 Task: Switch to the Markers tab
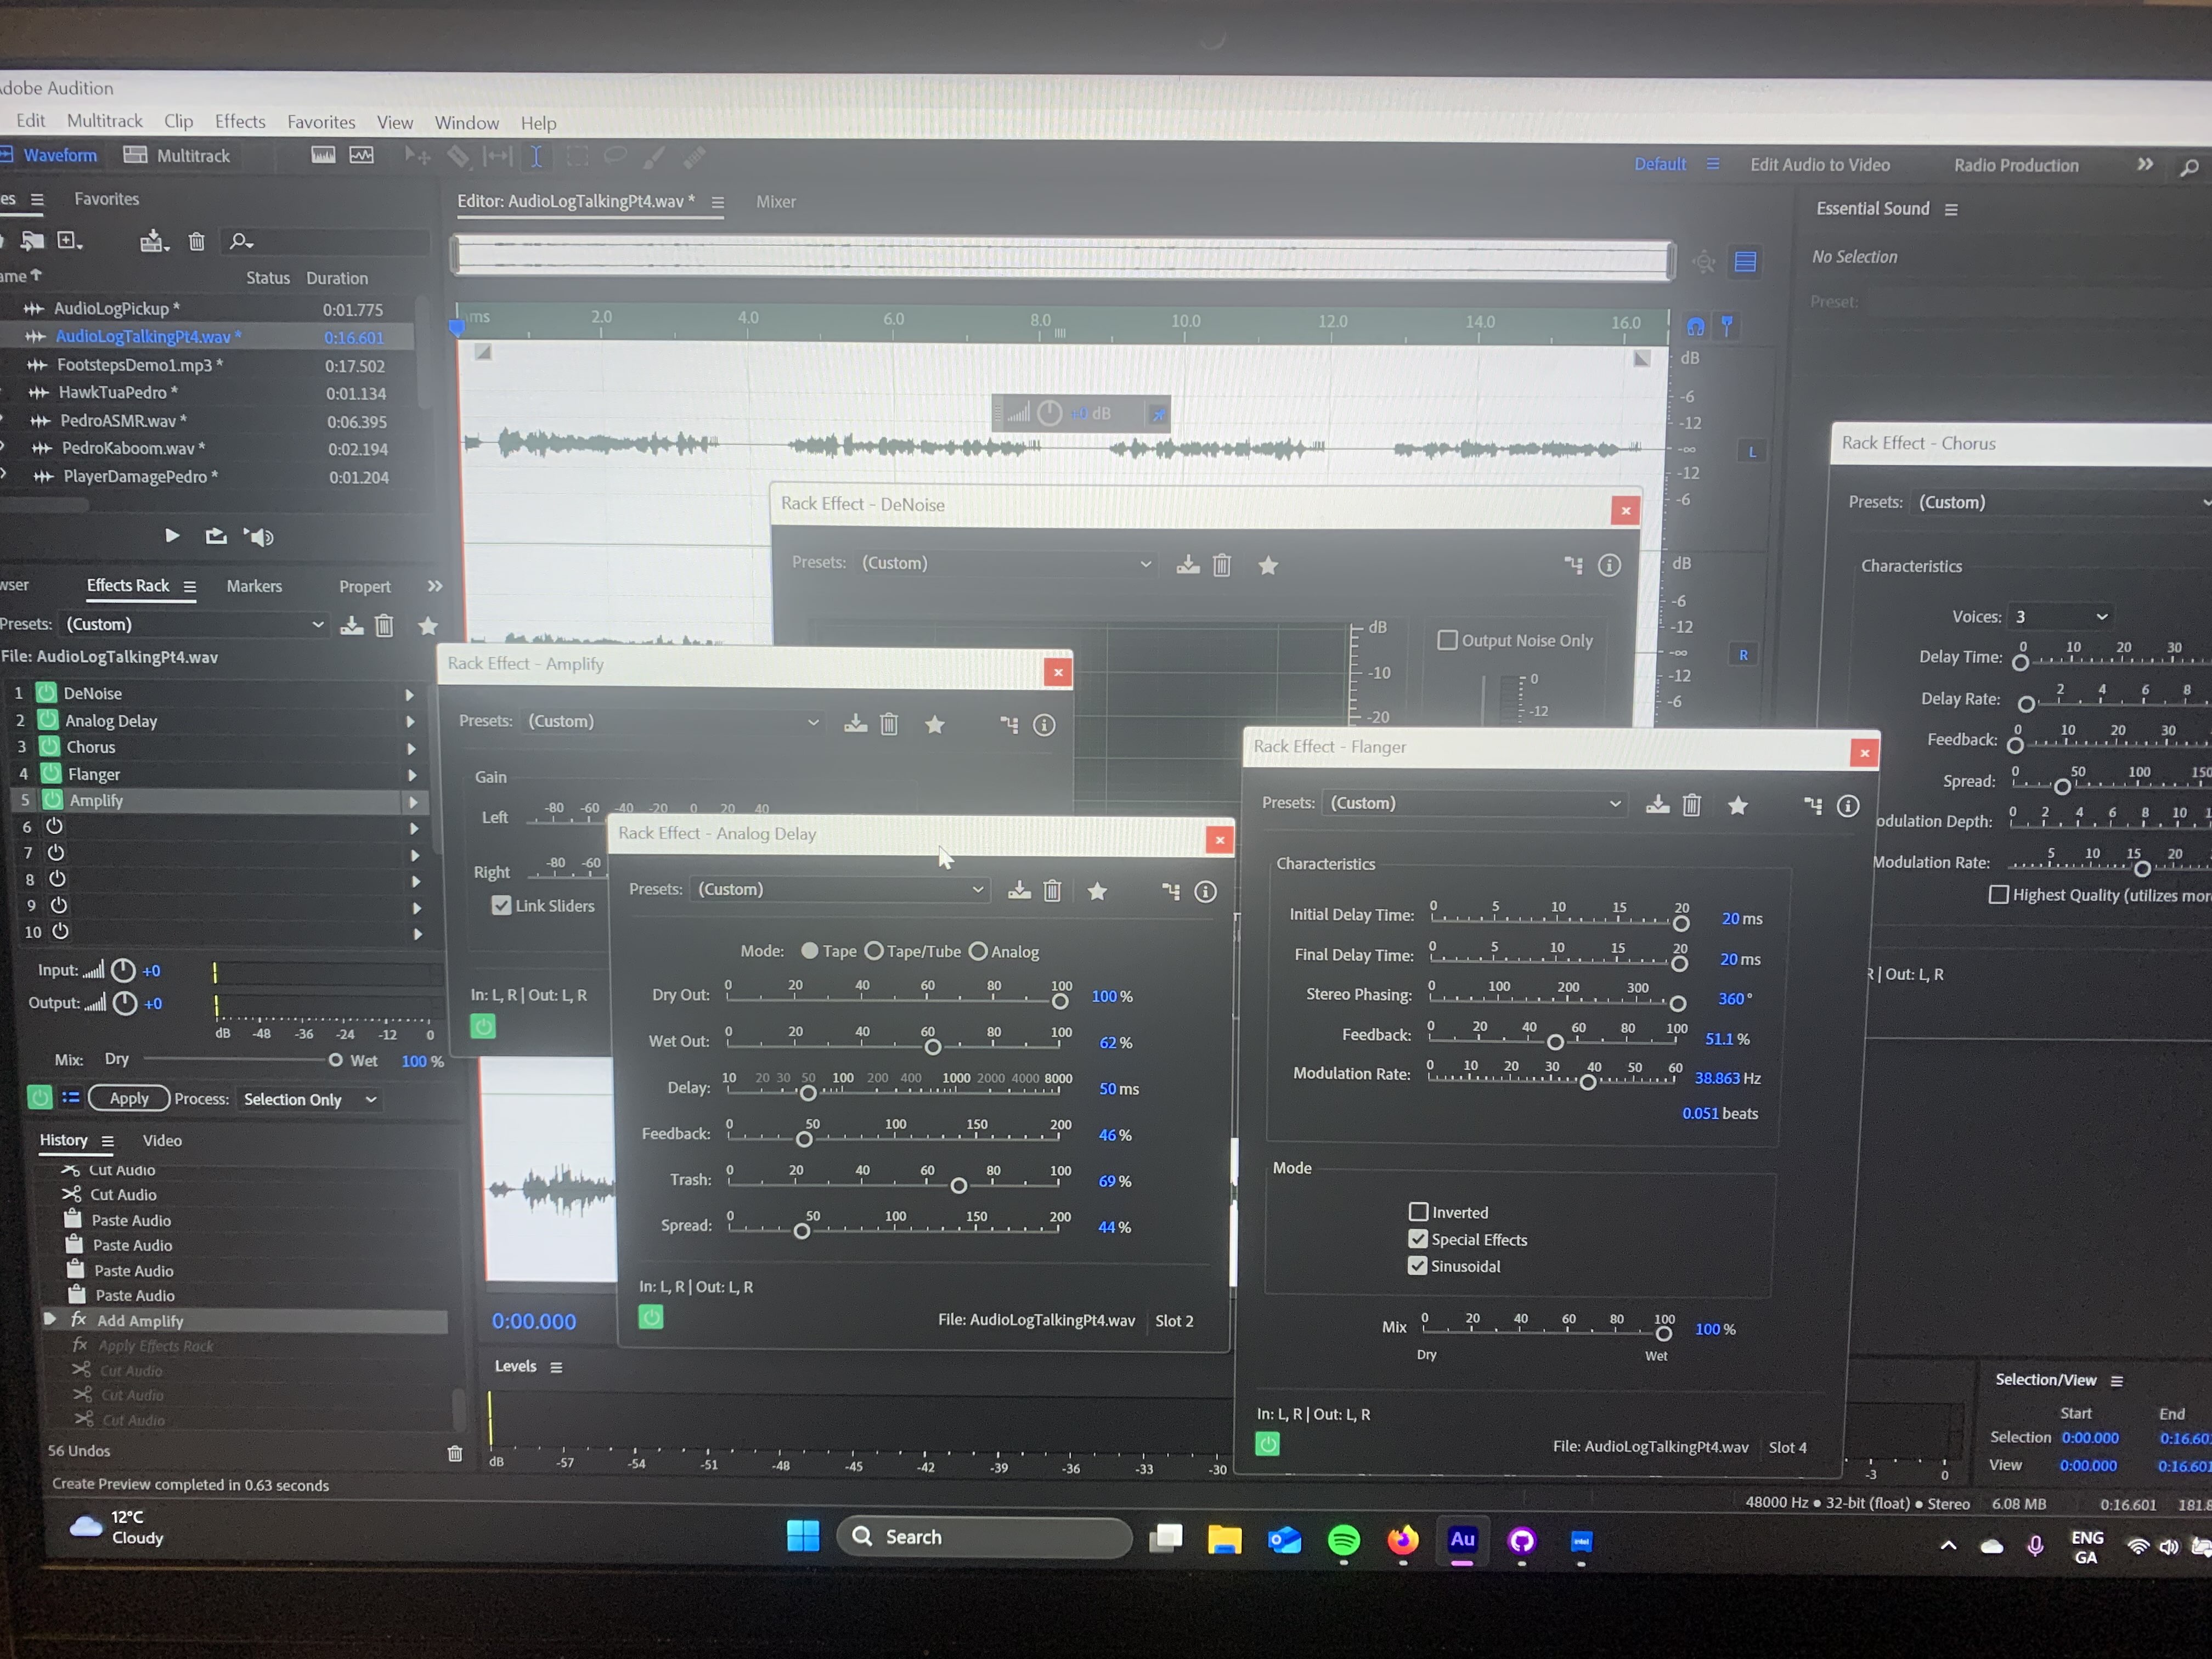(254, 586)
